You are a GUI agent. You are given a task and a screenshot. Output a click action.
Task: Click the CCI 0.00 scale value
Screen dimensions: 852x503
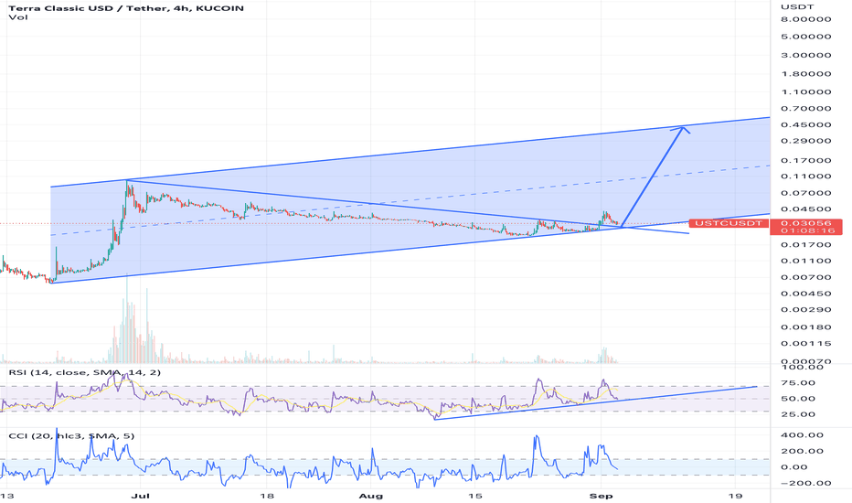click(x=793, y=467)
